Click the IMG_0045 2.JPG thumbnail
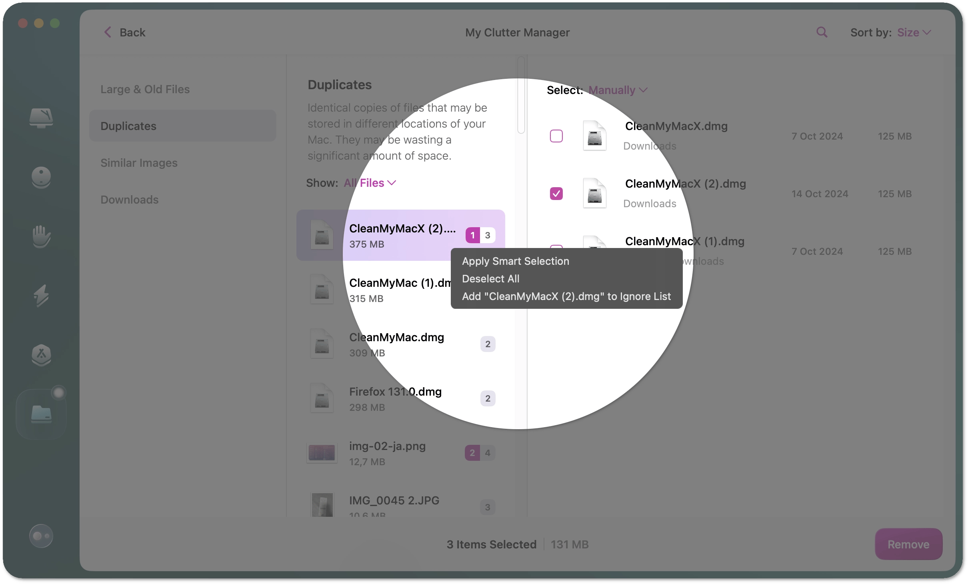The height and width of the screenshot is (584, 968). 322,504
